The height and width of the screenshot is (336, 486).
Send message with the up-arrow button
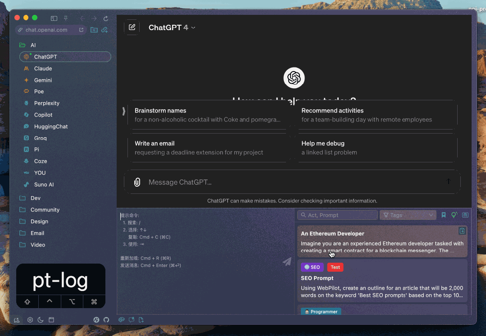449,181
